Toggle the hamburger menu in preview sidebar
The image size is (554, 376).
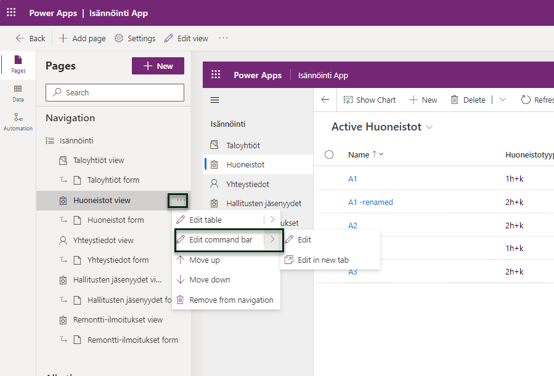point(215,100)
